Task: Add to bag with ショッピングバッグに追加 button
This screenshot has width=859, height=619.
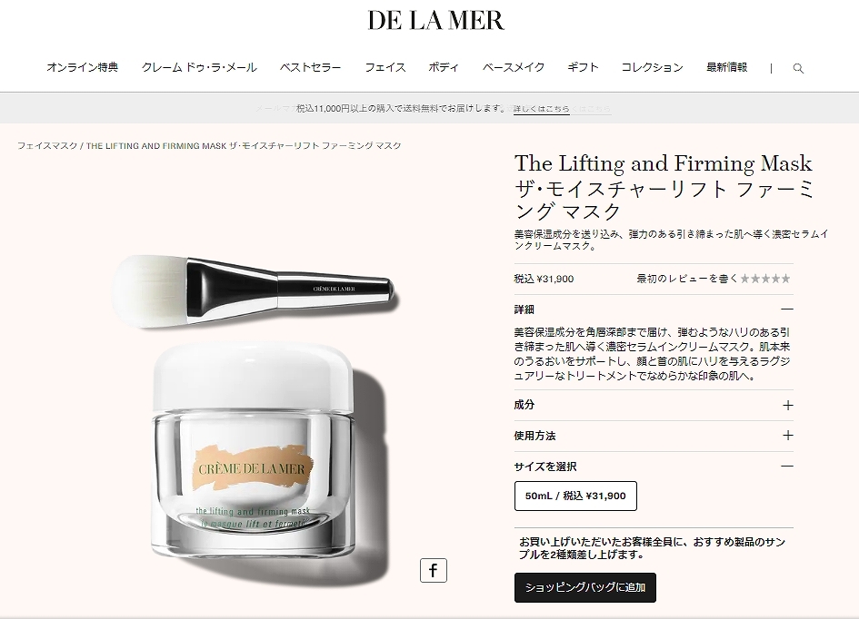Action: 585,587
